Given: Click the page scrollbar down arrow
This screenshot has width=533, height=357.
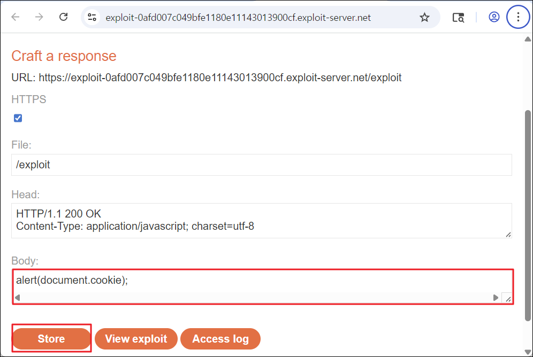Looking at the screenshot, I should pyautogui.click(x=528, y=352).
